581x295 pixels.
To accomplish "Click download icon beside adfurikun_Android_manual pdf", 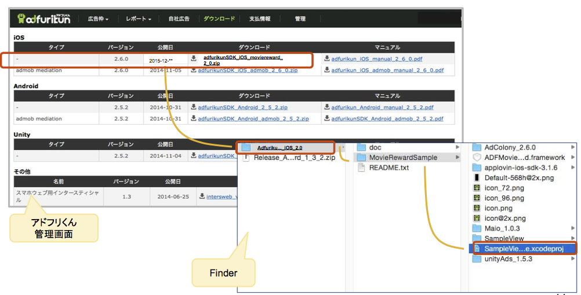I will coord(327,107).
